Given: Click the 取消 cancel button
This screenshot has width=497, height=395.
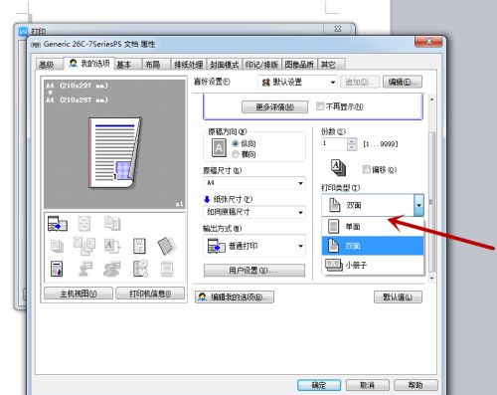Looking at the screenshot, I should click(x=367, y=385).
